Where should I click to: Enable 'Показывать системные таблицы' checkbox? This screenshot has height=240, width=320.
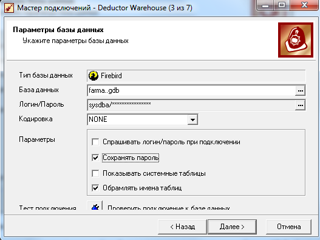95,173
